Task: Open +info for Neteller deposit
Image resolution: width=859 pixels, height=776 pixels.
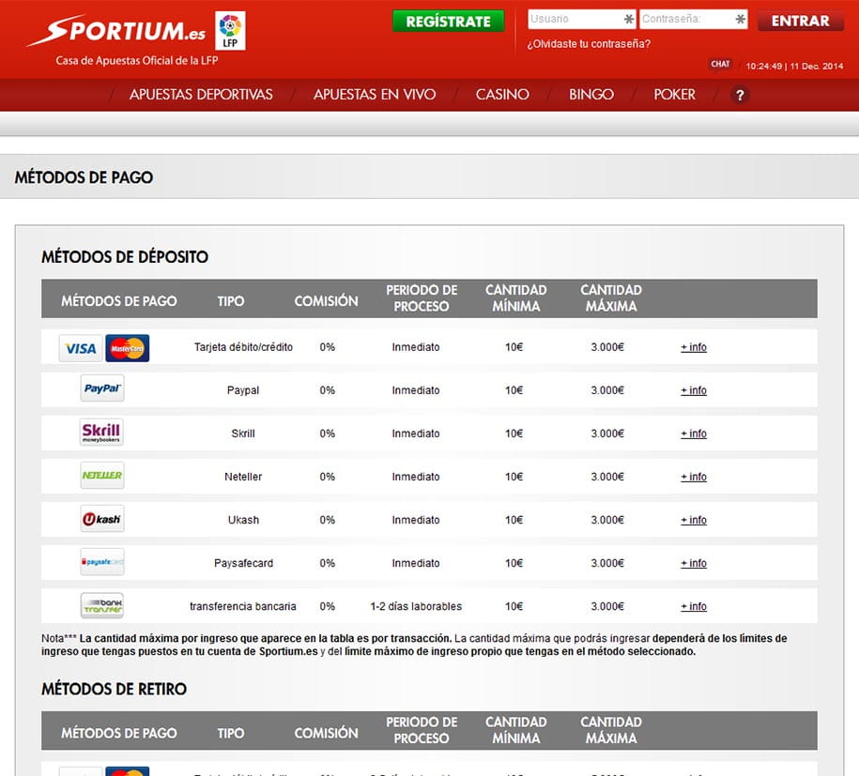Action: click(694, 477)
